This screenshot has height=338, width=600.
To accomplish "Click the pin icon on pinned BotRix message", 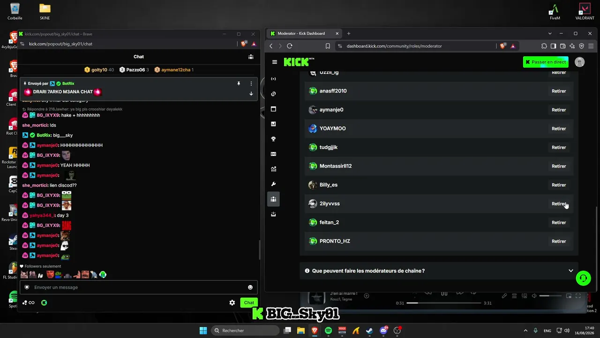I will [239, 84].
